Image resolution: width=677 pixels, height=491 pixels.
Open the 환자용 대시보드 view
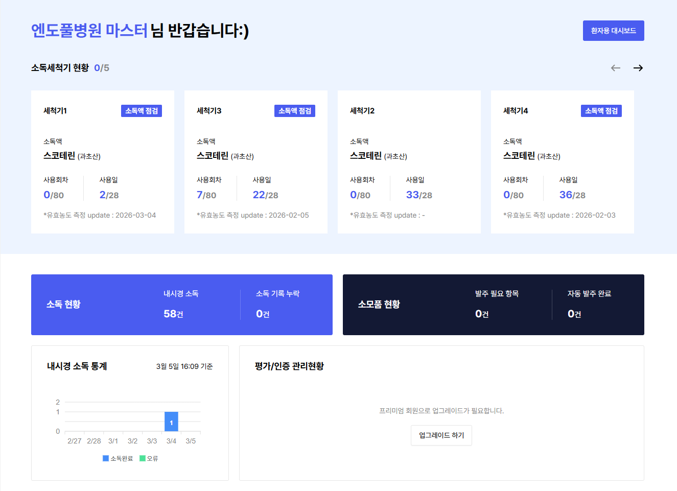pyautogui.click(x=613, y=31)
